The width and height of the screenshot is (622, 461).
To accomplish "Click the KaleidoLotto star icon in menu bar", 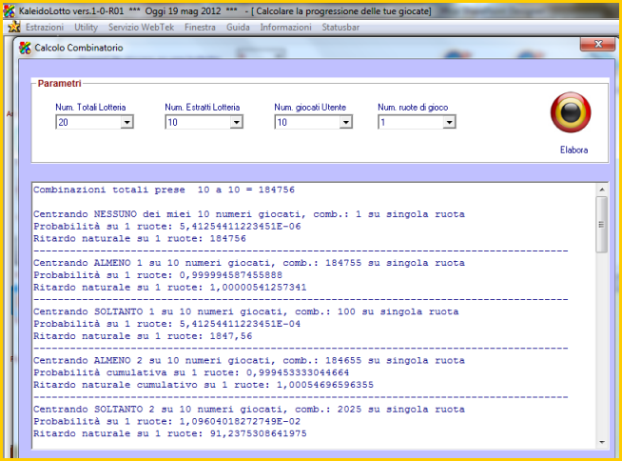I will tap(14, 27).
